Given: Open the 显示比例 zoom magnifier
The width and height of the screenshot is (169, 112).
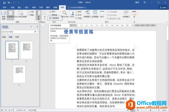Looking at the screenshot, I should 64,14.
